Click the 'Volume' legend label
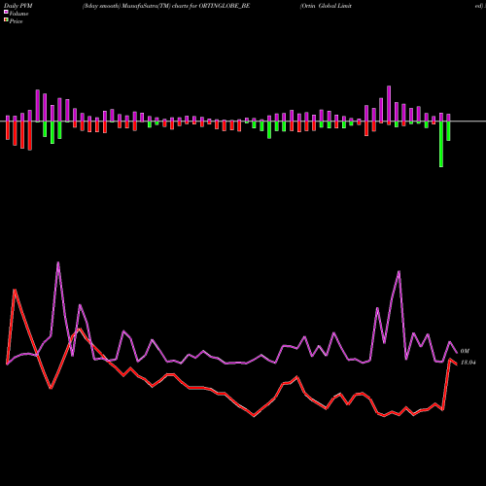 (x=18, y=14)
